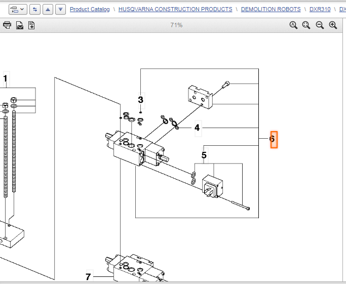
Task: Open DEMOLITION ROBOTS breadcrumb link
Action: [271, 9]
